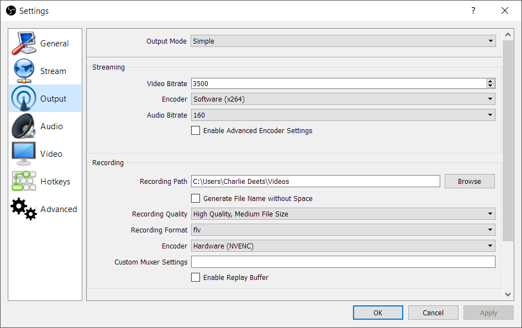The image size is (522, 328).
Task: Click the Stream globe icon
Action: 24,71
